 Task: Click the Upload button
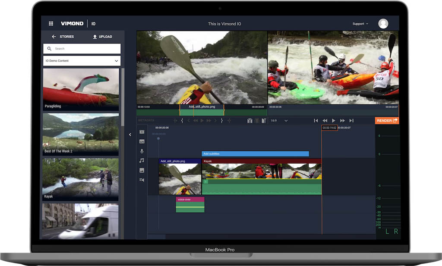point(103,37)
